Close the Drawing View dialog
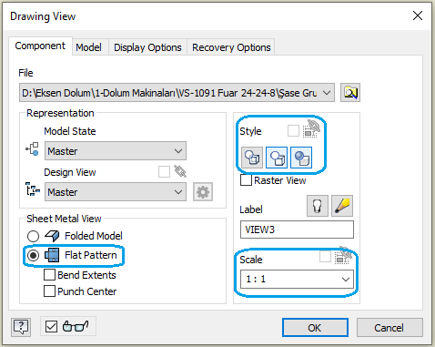The height and width of the screenshot is (347, 435). pos(418,15)
